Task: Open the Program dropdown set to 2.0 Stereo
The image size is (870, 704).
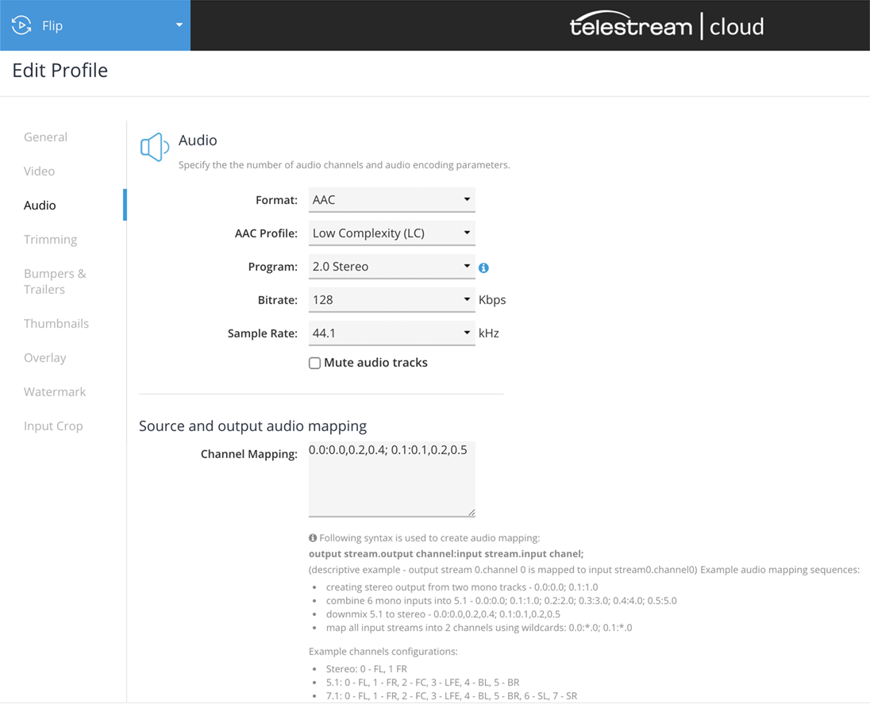Action: pyautogui.click(x=391, y=267)
